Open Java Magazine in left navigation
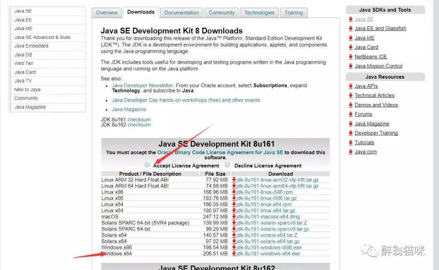 [x=48, y=107]
